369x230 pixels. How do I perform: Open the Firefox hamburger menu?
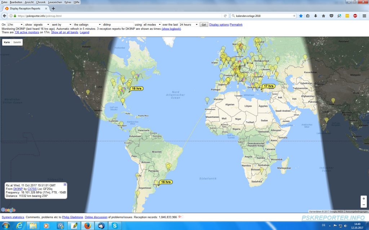coord(364,16)
